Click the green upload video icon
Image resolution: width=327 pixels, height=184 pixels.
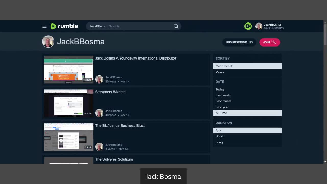point(248,26)
